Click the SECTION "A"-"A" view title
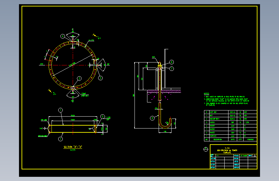 (73, 147)
